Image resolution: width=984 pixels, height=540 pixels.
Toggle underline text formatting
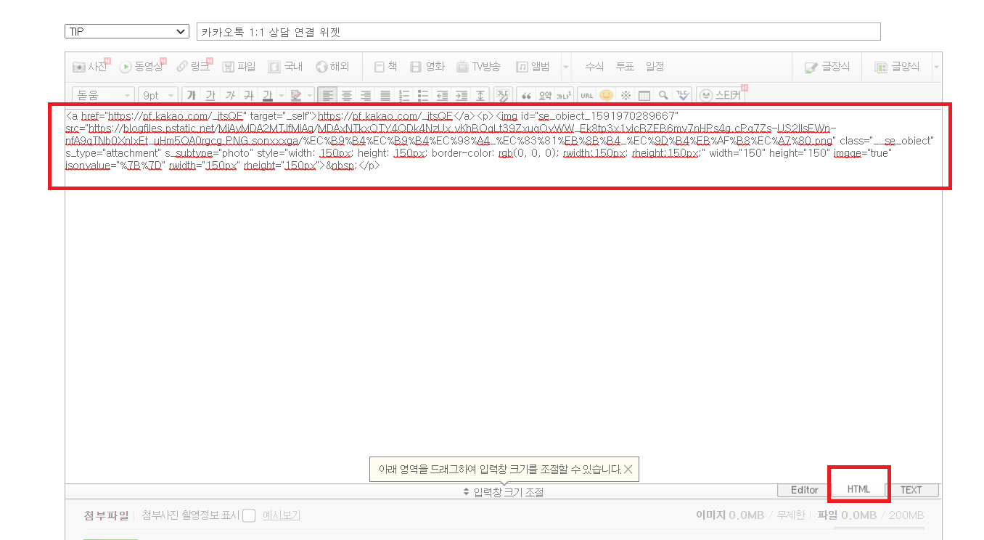point(210,95)
